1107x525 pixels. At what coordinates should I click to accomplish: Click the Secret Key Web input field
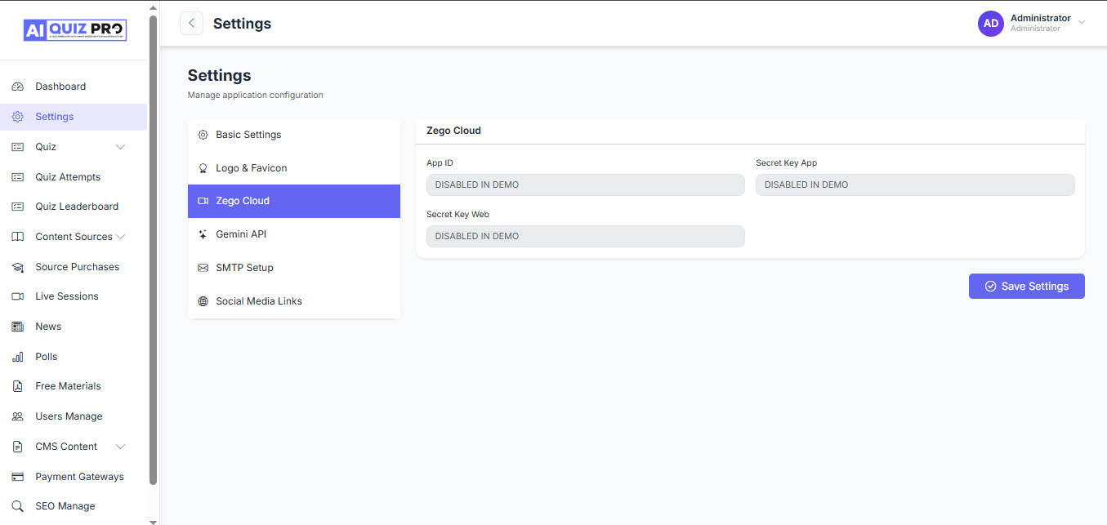click(x=586, y=236)
